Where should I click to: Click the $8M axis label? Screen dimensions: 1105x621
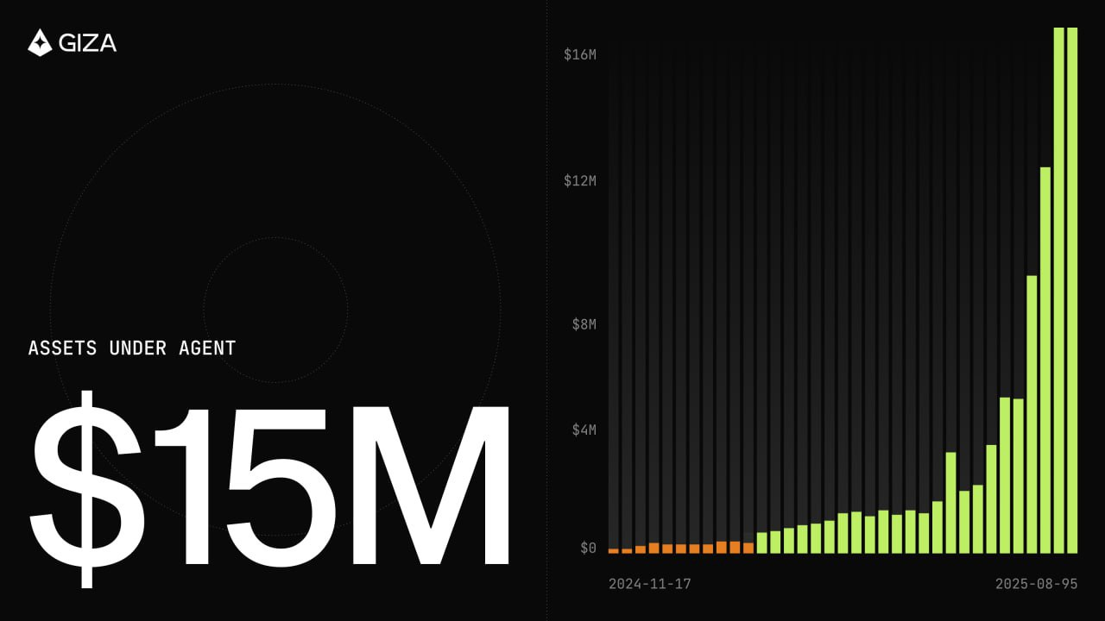[x=584, y=324]
